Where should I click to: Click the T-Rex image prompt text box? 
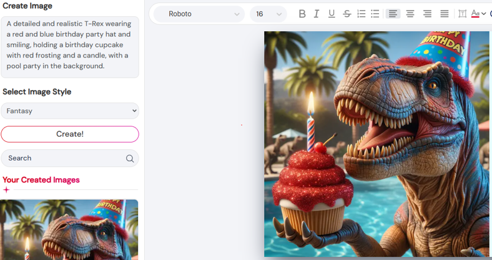pyautogui.click(x=69, y=47)
